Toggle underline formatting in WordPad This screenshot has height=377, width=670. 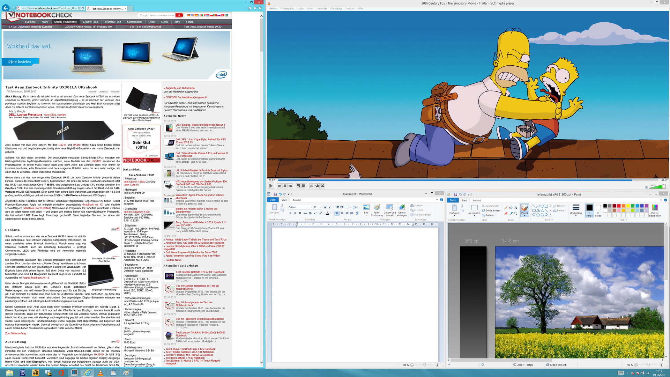tap(300, 213)
